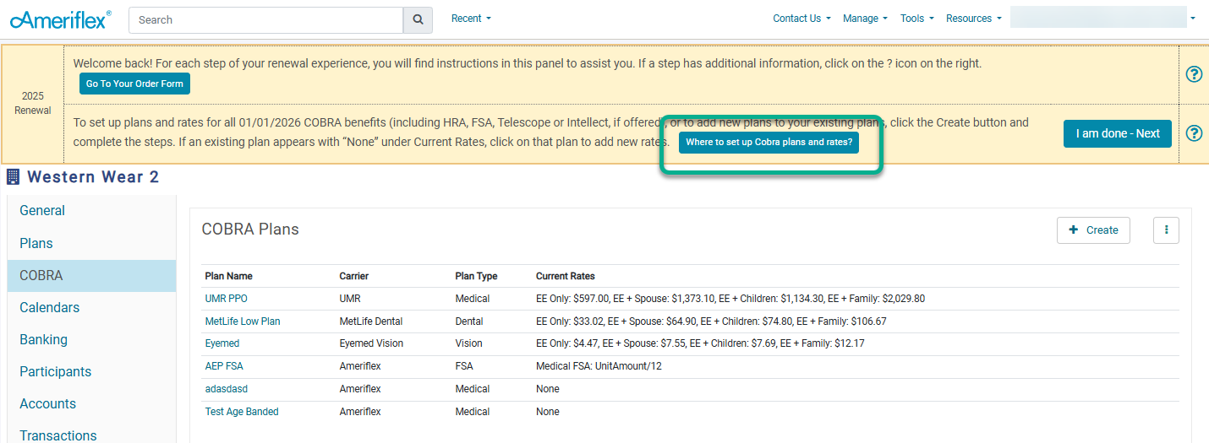
Task: Open help icon beside I am done button
Action: [x=1194, y=133]
